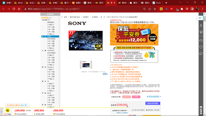
Task: Open favorites heart icon in sidebar
Action: click(x=201, y=47)
